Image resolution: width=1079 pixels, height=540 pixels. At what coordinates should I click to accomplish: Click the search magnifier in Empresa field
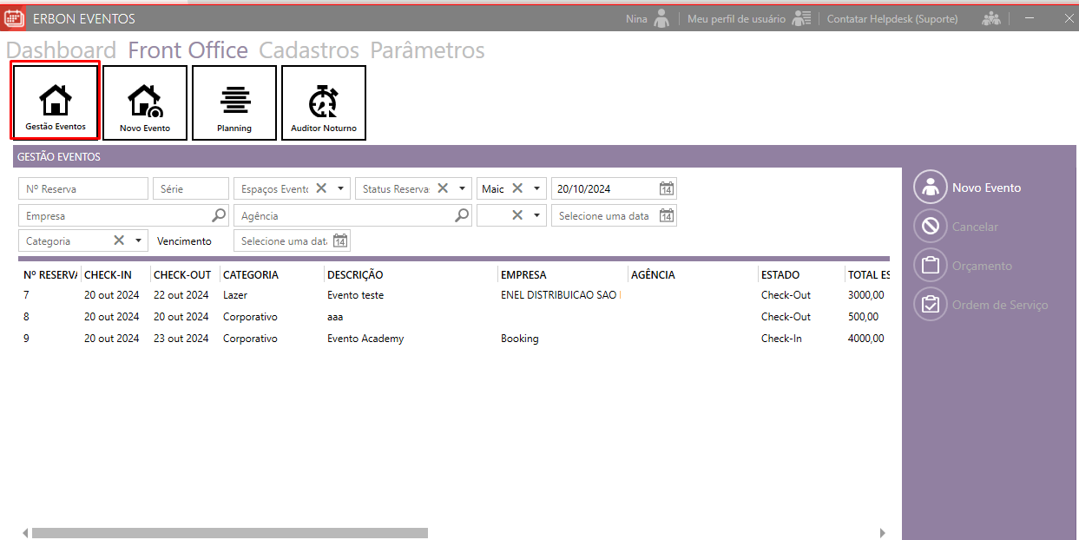(219, 215)
